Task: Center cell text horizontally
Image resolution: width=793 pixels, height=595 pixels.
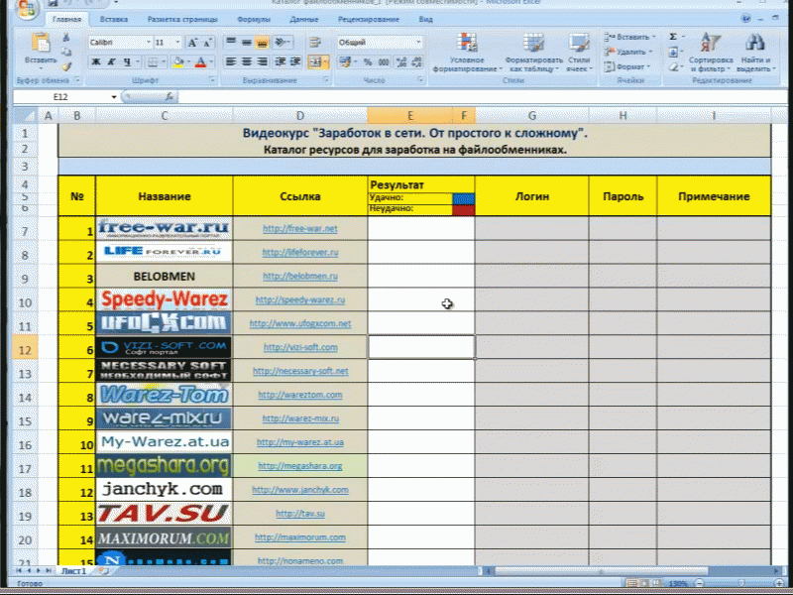Action: pos(246,61)
